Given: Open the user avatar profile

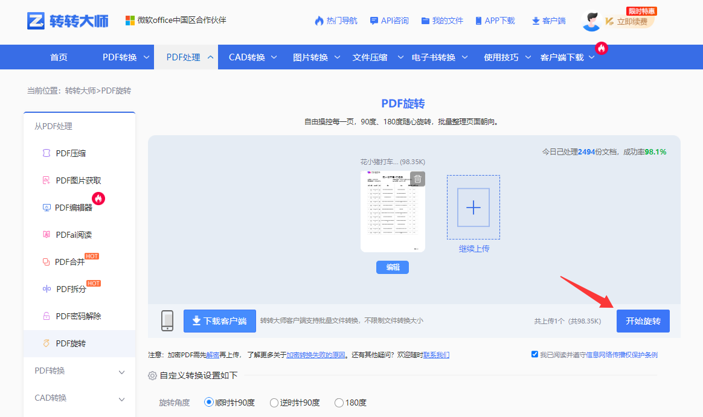Looking at the screenshot, I should click(591, 21).
